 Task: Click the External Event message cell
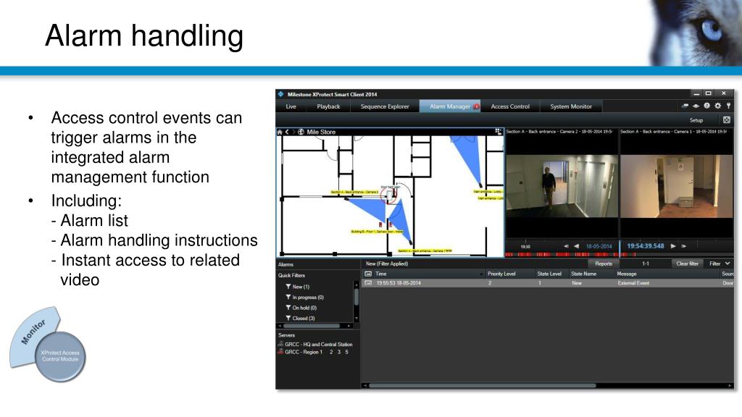click(633, 283)
